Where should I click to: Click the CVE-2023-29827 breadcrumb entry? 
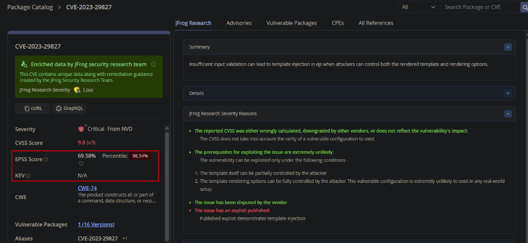coord(89,7)
